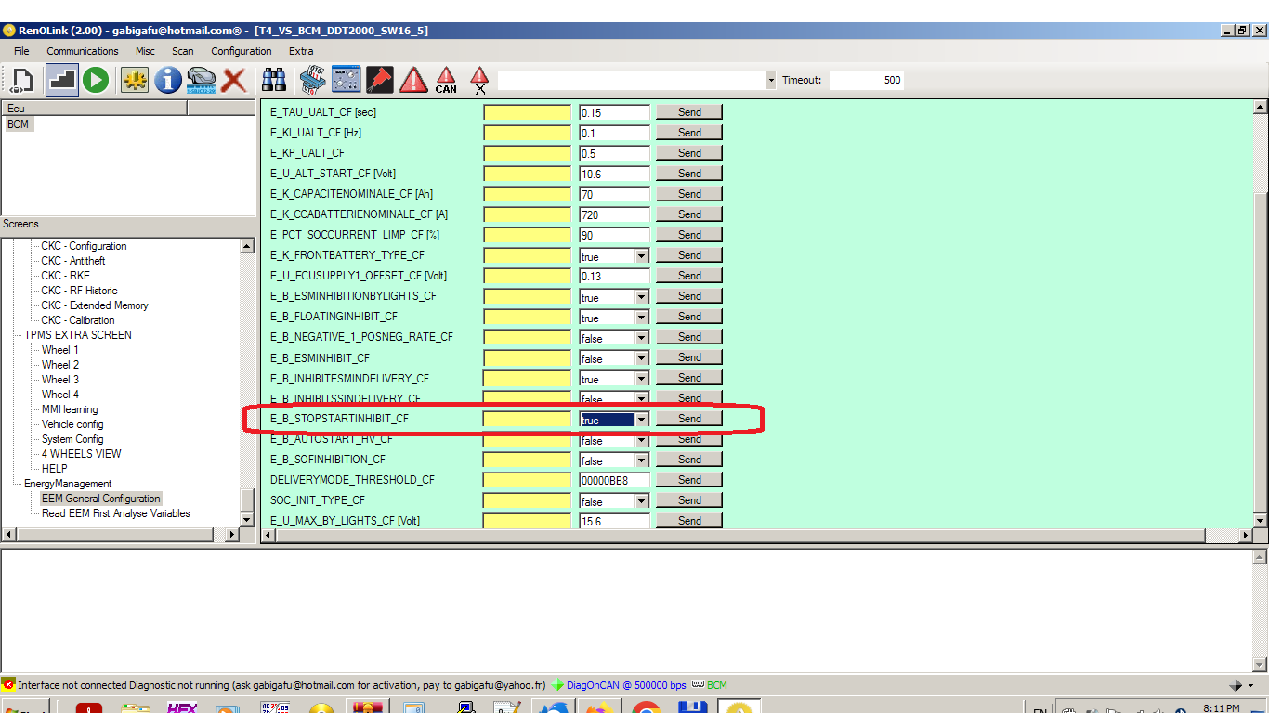Select TPMS EXTRA SCREEN node

(78, 335)
